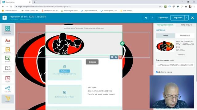The image size is (197, 110).
Task: Open the Сохранить dropdown arrow
Action: tap(187, 18)
